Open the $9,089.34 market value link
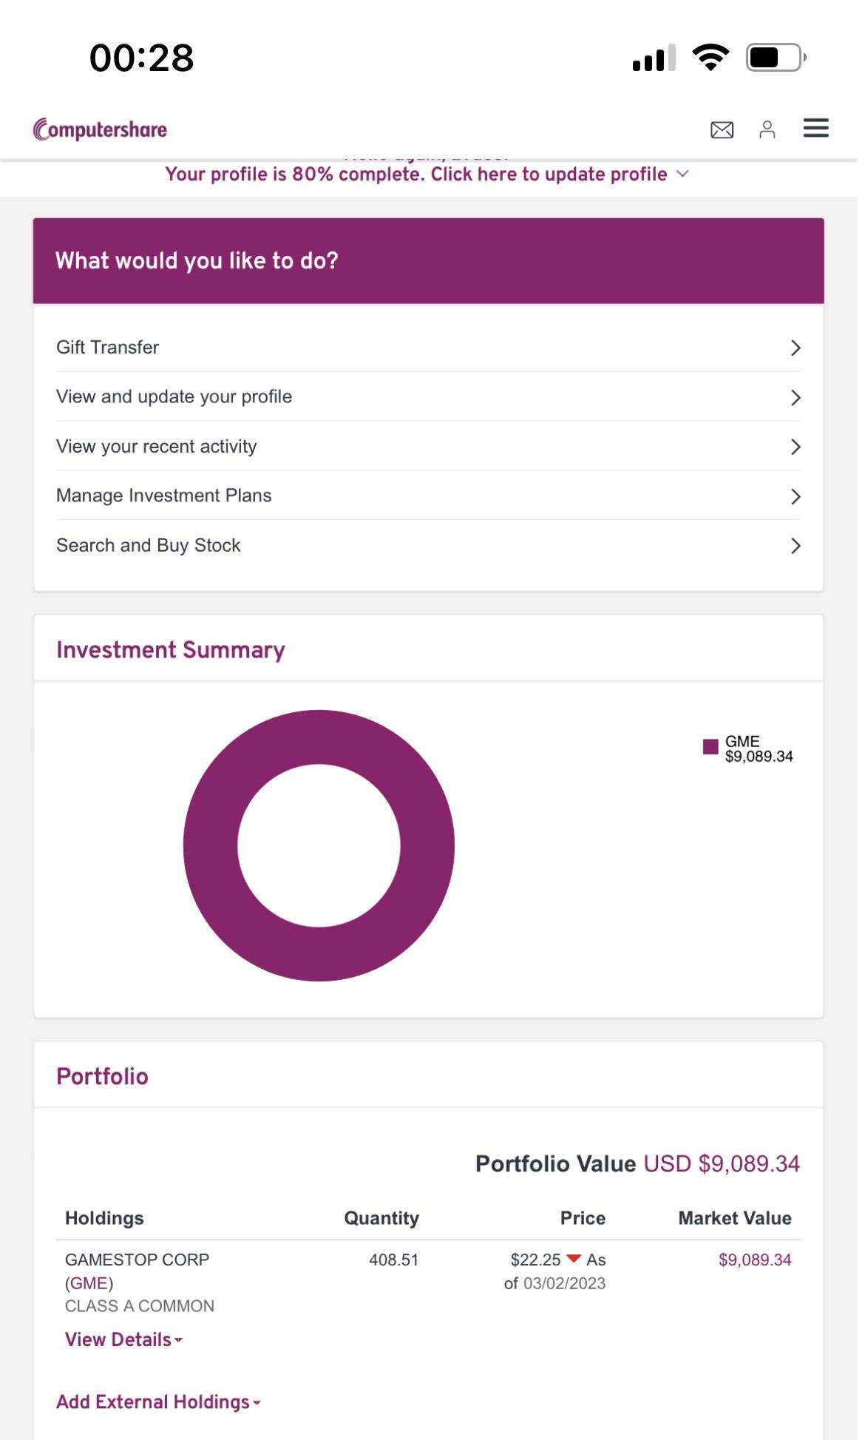The width and height of the screenshot is (865, 1440). click(x=754, y=1260)
